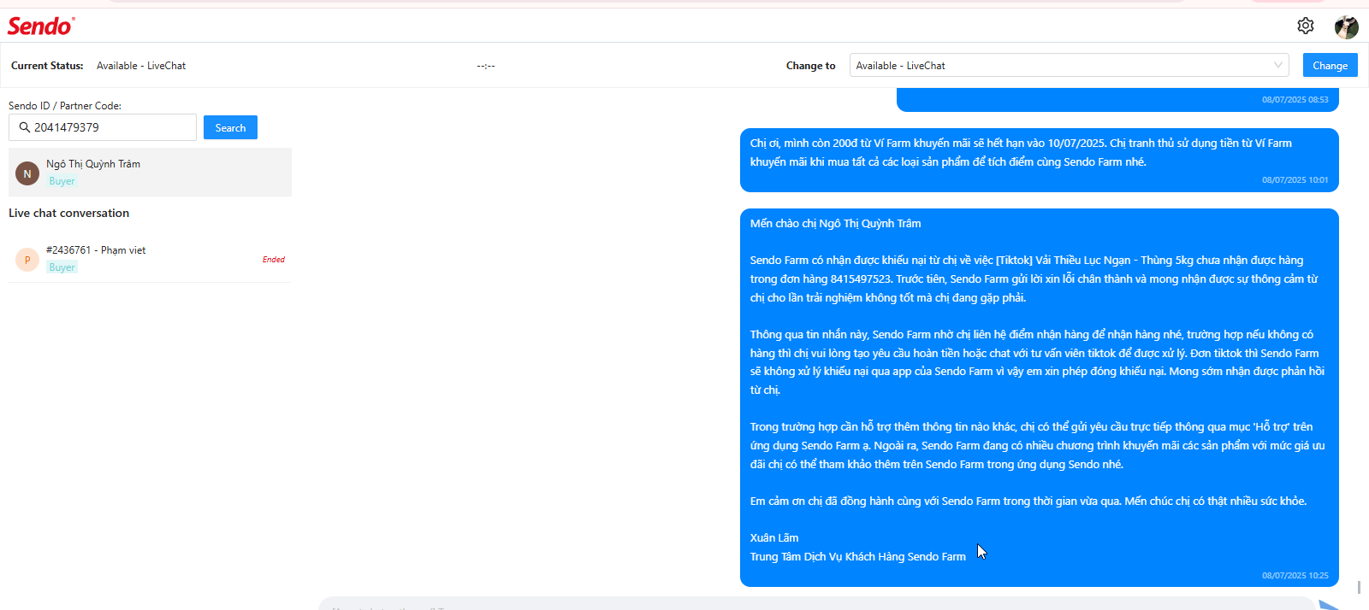Click Current Status value Available - LiveChat
The image size is (1369, 610).
(141, 66)
